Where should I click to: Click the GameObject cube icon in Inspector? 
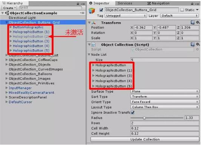tap(92, 11)
